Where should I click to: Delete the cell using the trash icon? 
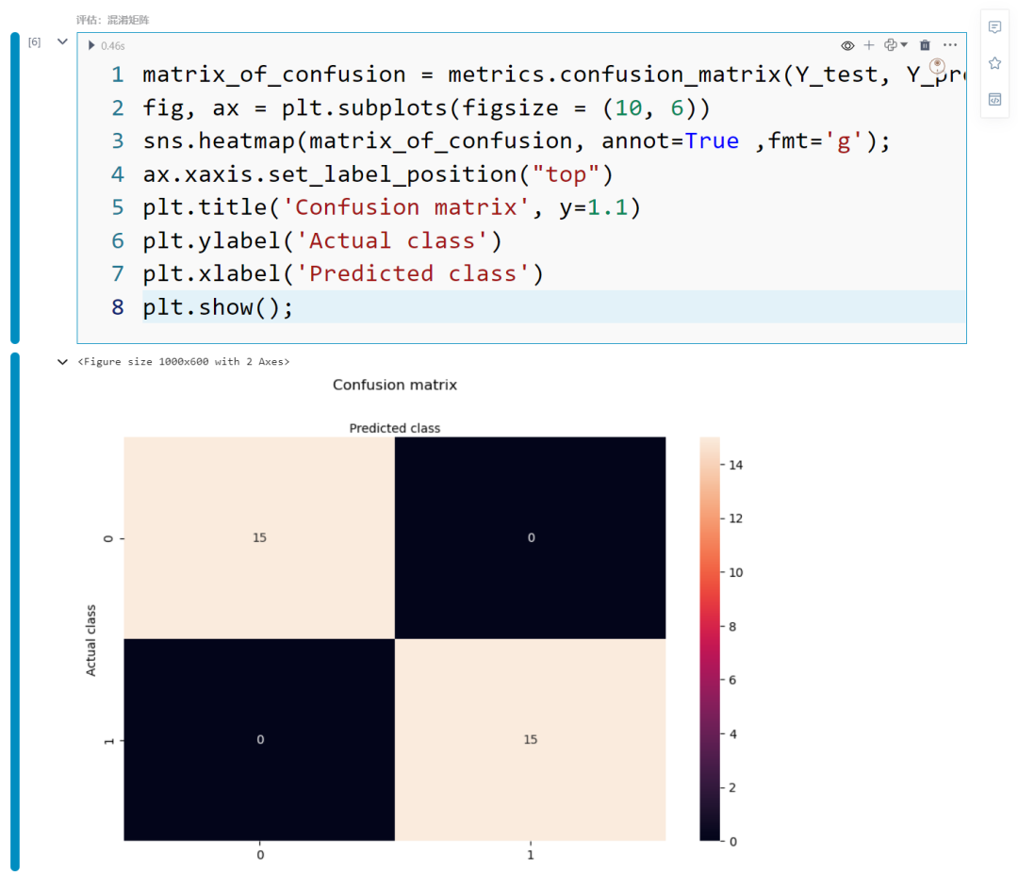pos(925,45)
